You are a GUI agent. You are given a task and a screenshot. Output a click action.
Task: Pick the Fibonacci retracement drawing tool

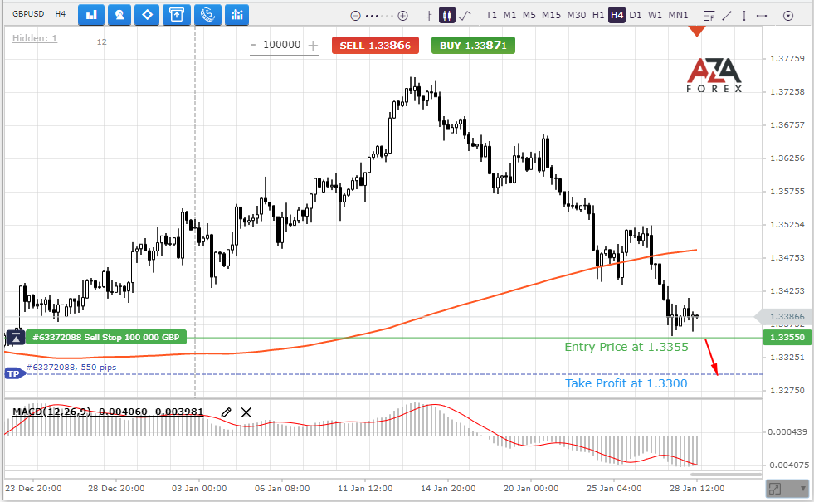pos(709,16)
